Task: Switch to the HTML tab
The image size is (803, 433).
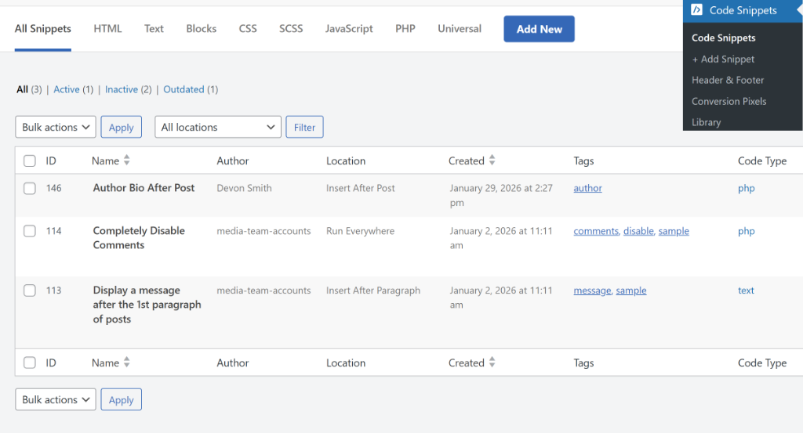Action: point(107,29)
